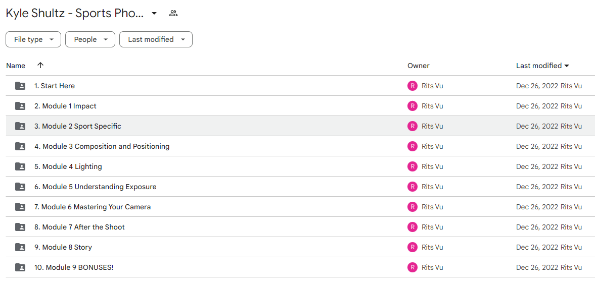Expand the Last modified filter chip

156,39
